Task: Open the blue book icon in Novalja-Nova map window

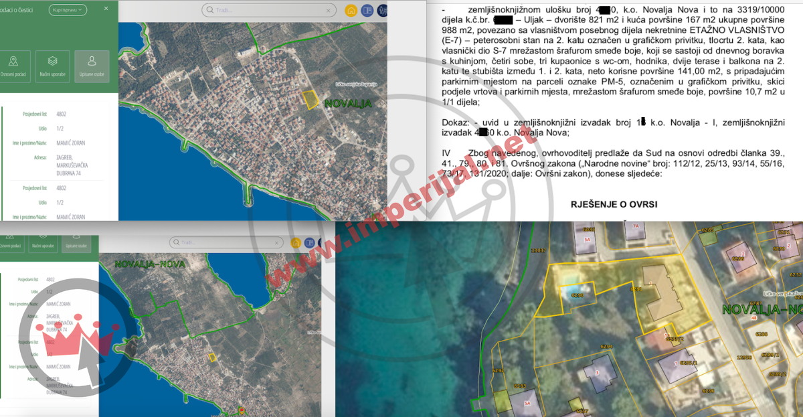Action: [309, 243]
